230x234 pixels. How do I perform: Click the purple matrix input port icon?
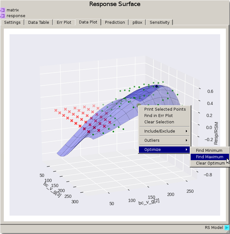pos(3,10)
